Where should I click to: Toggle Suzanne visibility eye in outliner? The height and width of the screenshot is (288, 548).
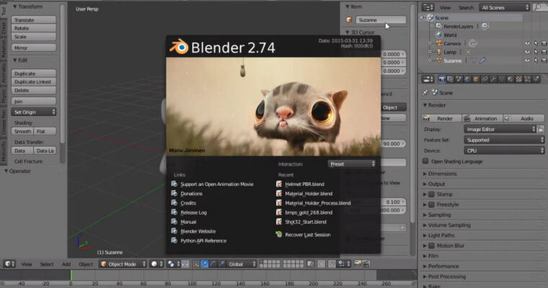tap(527, 60)
